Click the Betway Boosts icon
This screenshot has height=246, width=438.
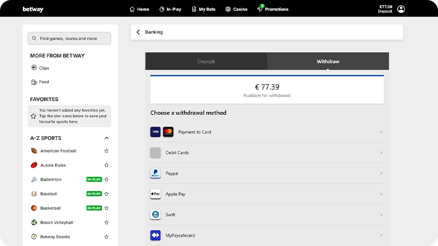pyautogui.click(x=34, y=237)
